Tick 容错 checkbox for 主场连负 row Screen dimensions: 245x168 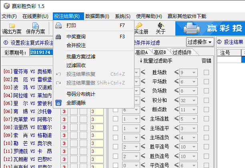[x=206, y=138]
